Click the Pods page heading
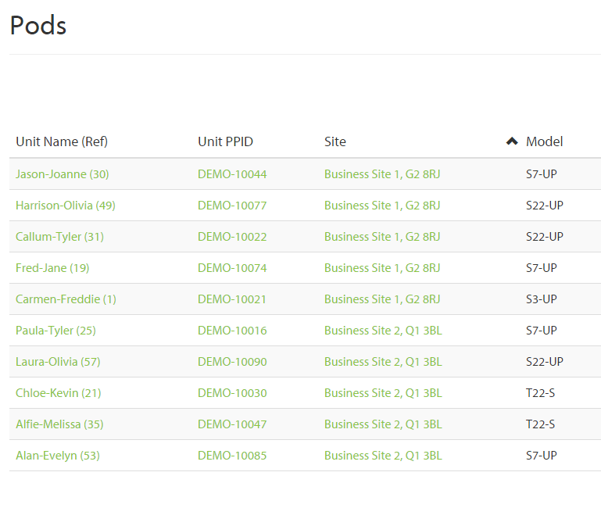This screenshot has height=508, width=601. (38, 25)
